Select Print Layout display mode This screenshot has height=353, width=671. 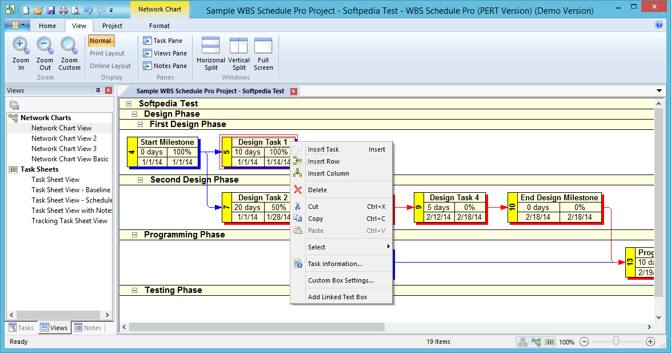[x=107, y=53]
